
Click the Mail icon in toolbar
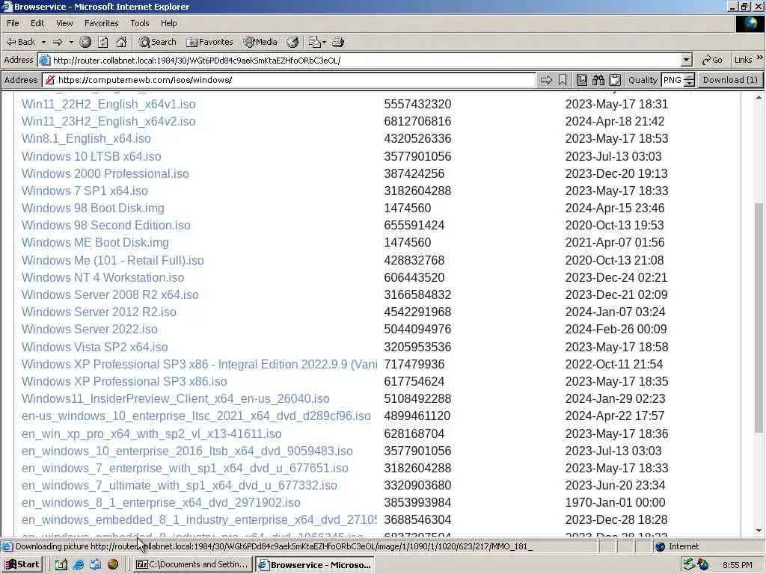[x=313, y=42]
